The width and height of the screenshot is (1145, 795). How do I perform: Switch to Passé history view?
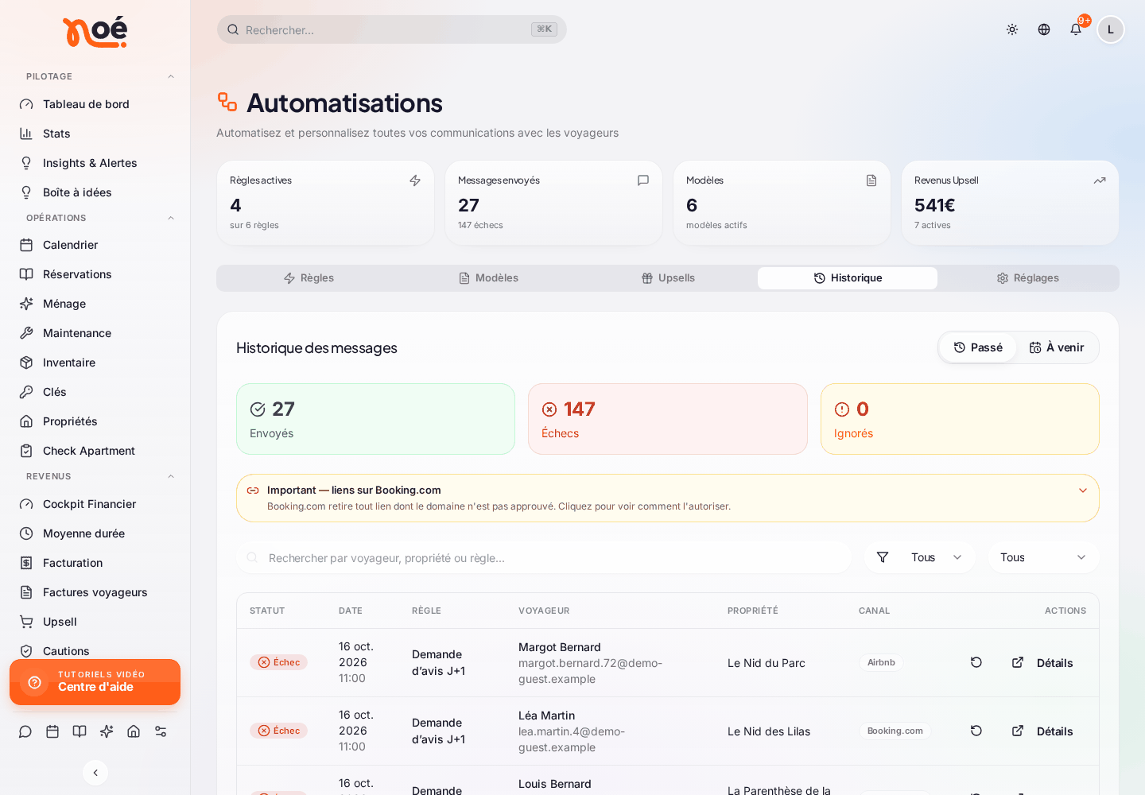coord(978,347)
